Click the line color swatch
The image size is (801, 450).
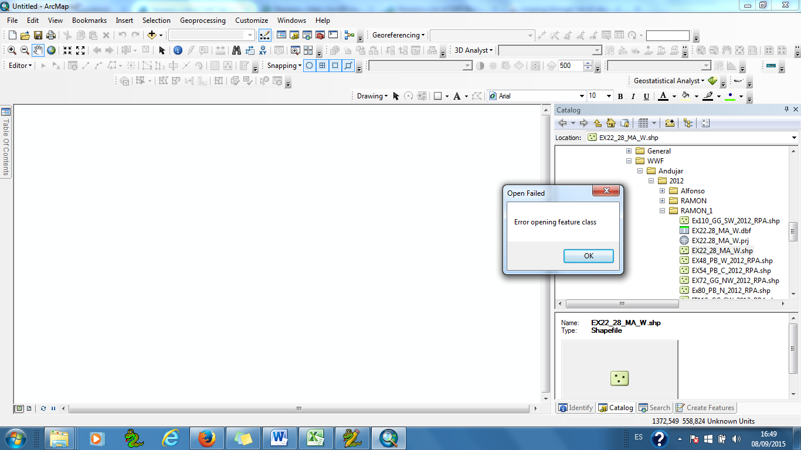click(708, 96)
